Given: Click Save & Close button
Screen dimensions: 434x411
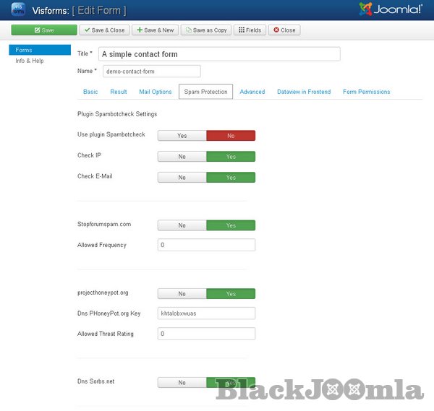Looking at the screenshot, I should point(104,30).
